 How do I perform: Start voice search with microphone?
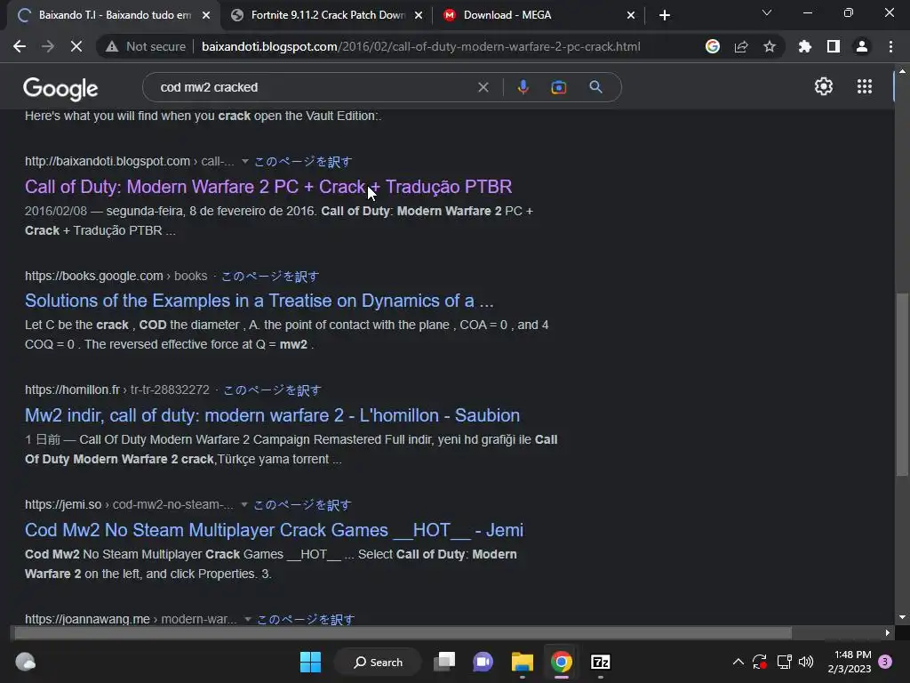tap(523, 87)
